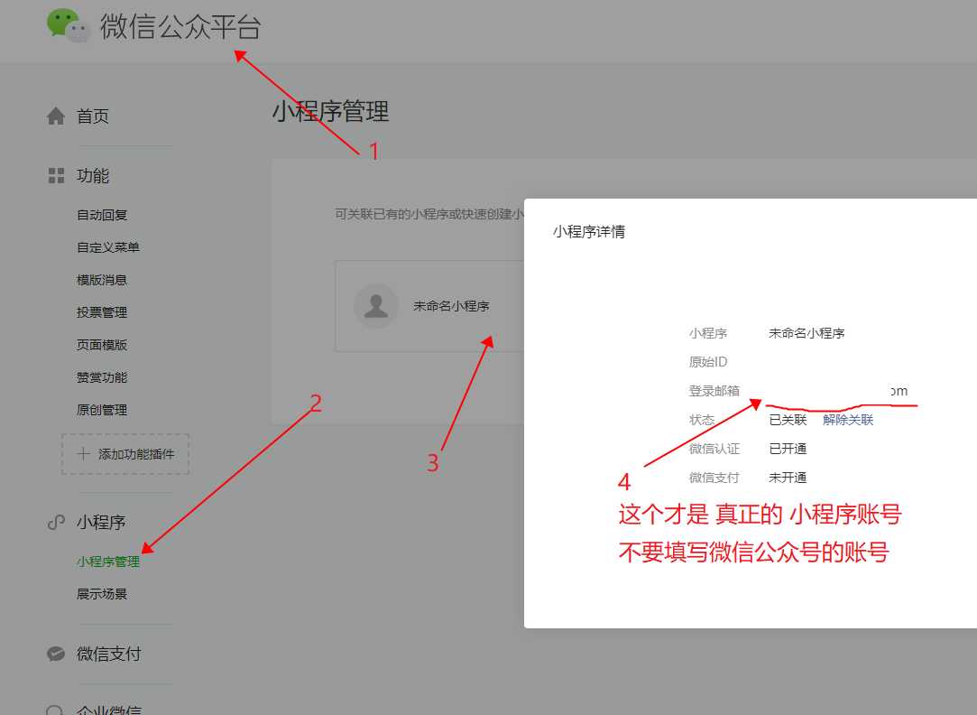Open the 微信支付 section
The image size is (977, 715).
[x=109, y=654]
